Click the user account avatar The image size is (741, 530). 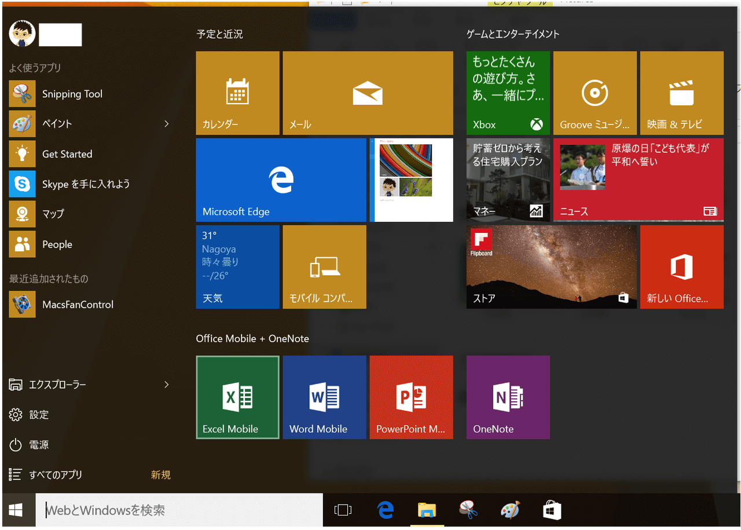coord(22,34)
